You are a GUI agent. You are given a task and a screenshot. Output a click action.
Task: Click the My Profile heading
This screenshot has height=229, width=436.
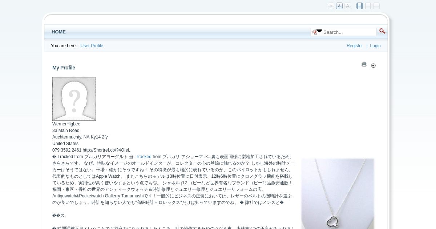(x=64, y=68)
